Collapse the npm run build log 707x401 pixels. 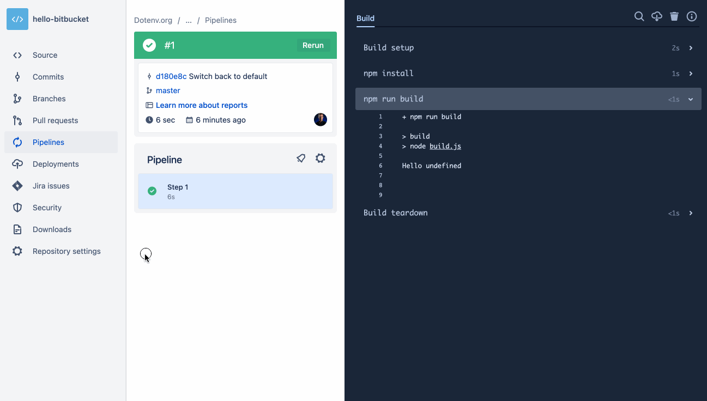tap(691, 99)
